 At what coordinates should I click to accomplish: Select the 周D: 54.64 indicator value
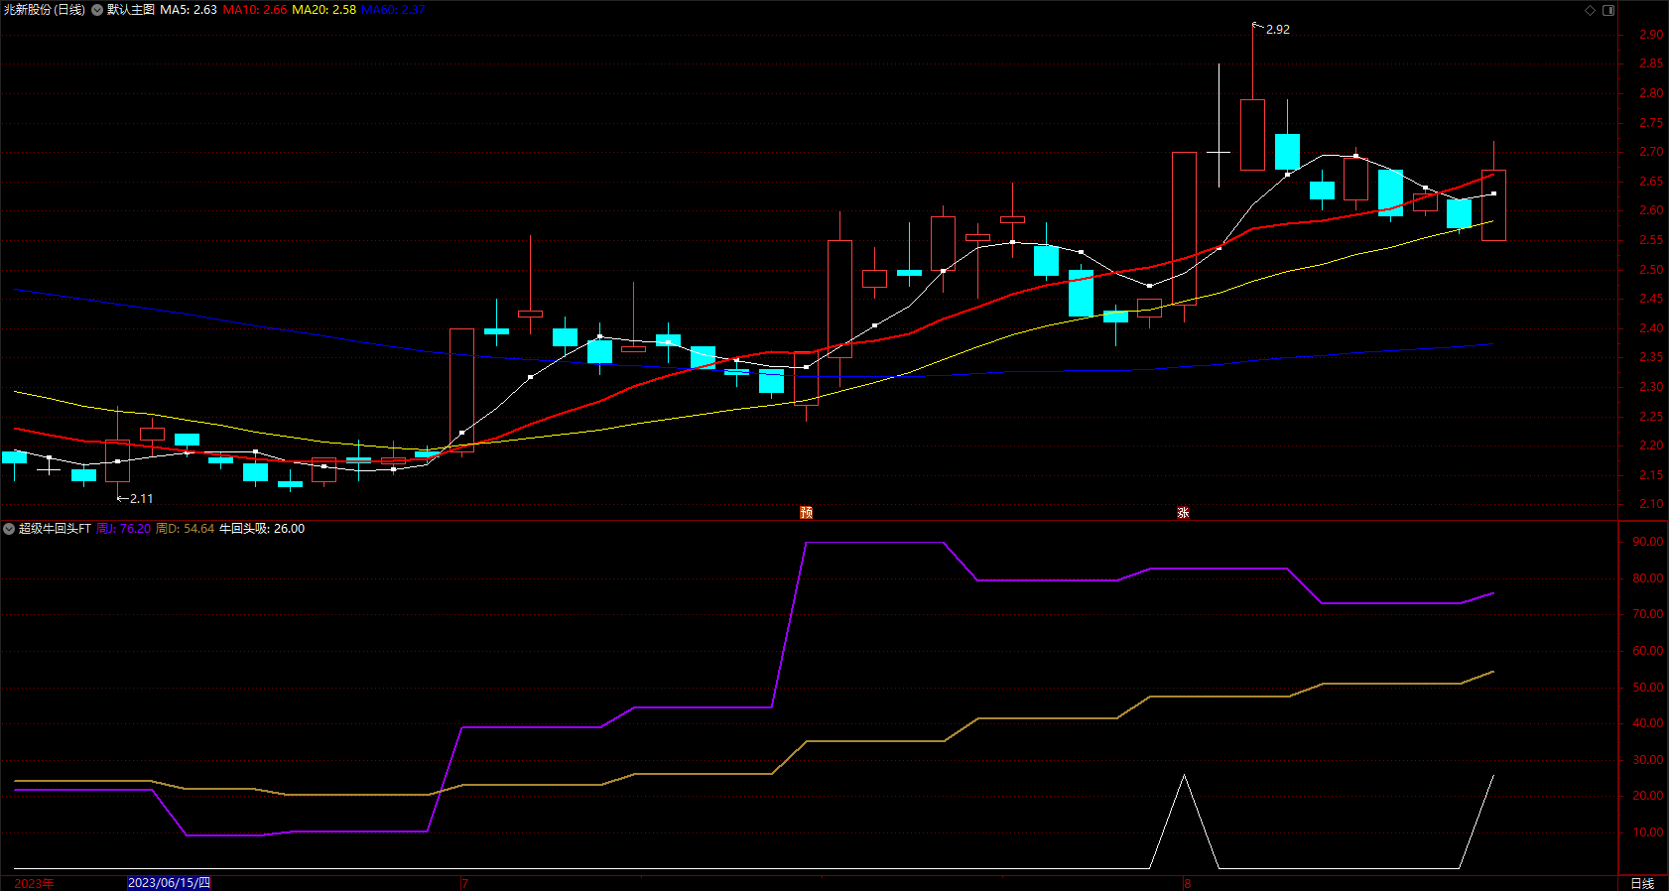click(x=186, y=529)
